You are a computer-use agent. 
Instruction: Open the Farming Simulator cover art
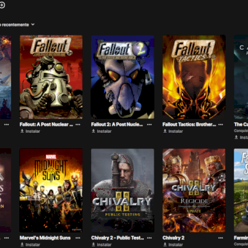point(241,190)
